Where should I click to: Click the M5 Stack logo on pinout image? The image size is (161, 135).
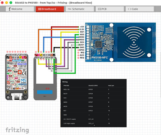click(x=23, y=81)
